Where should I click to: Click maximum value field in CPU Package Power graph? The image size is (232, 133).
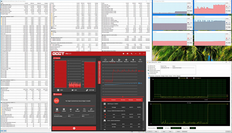click(x=189, y=3)
